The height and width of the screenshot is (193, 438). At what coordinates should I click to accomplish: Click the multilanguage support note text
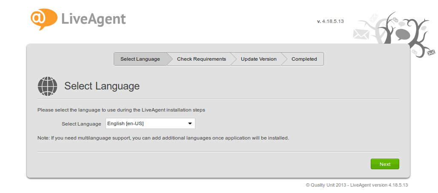163,138
